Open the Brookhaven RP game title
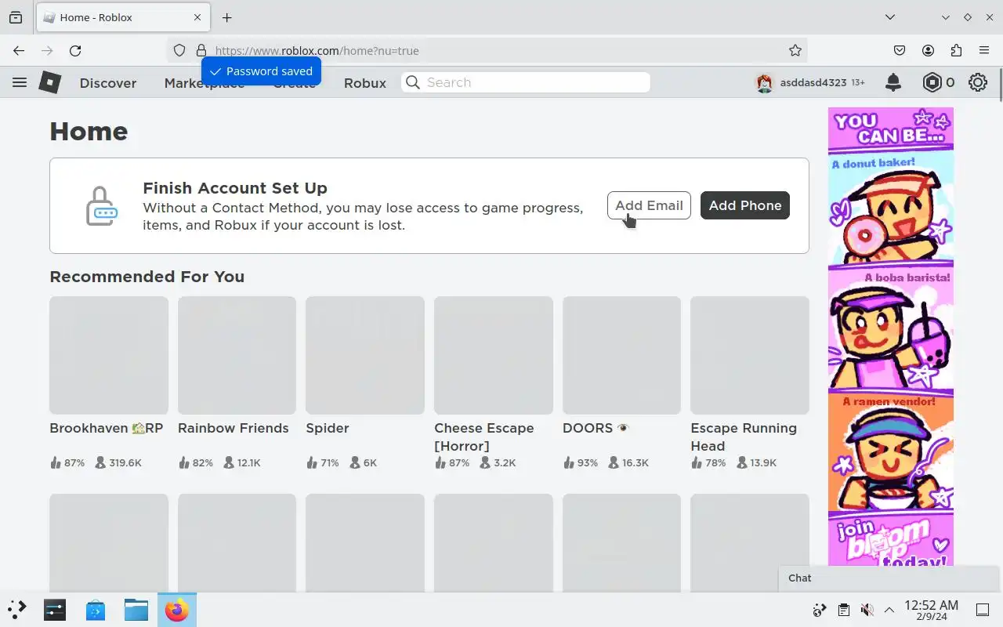Image resolution: width=1003 pixels, height=627 pixels. [107, 428]
